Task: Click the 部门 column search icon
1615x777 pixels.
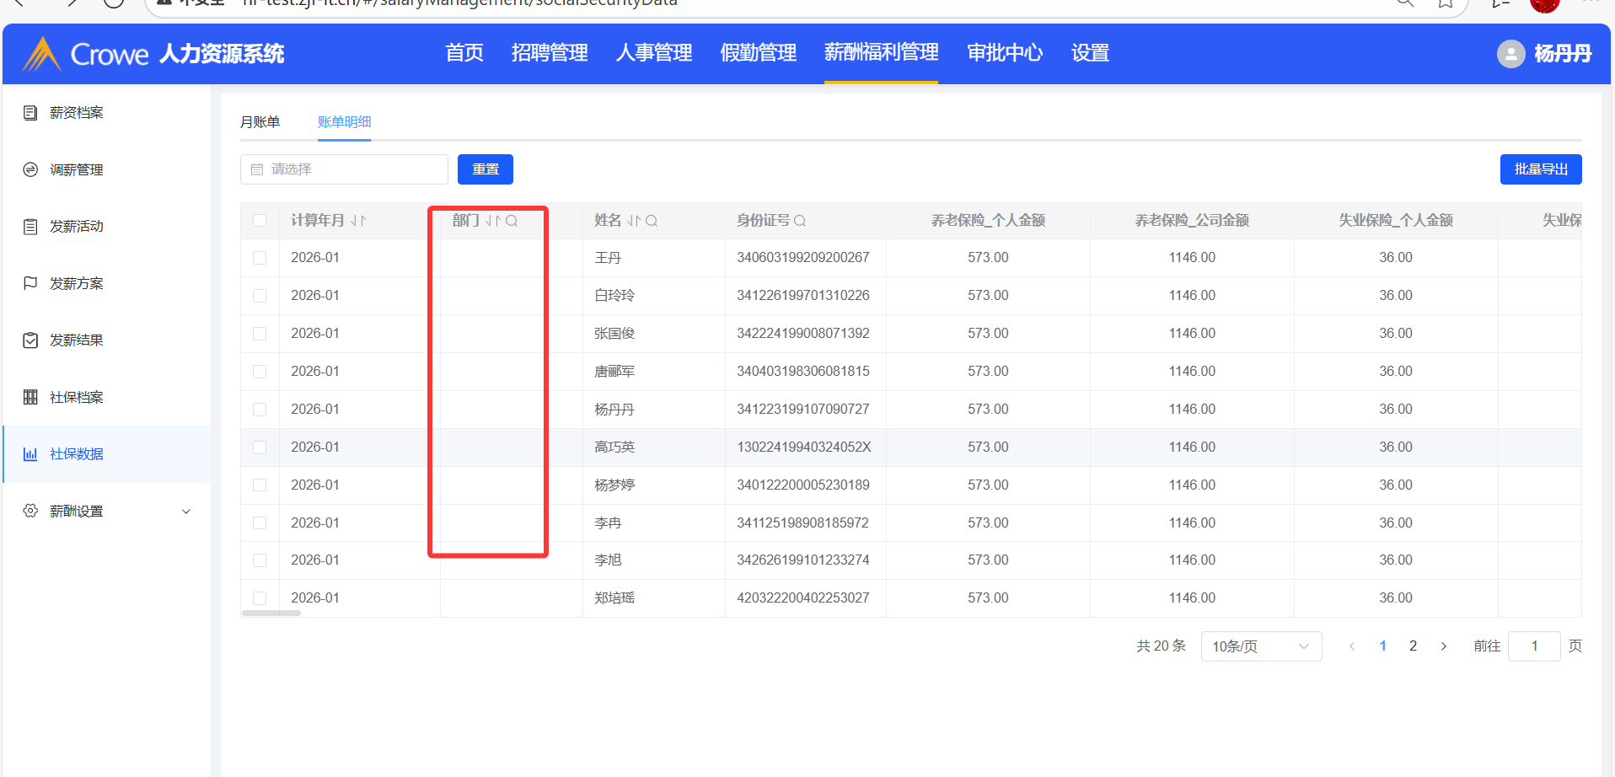Action: [x=512, y=221]
